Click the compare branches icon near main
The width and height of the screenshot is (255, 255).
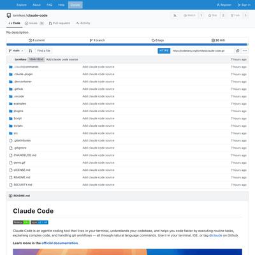(x=31, y=51)
